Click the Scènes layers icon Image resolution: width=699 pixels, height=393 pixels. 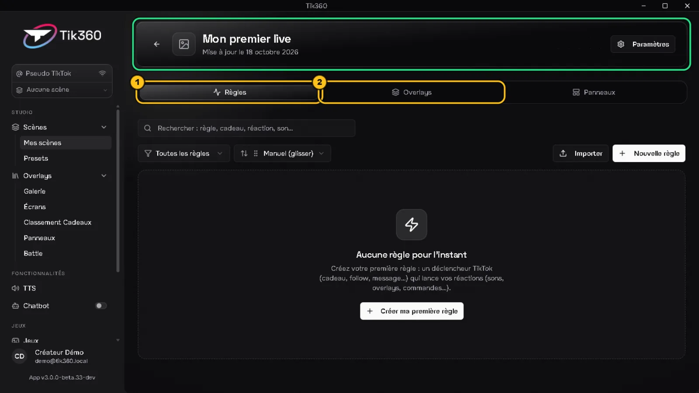click(16, 127)
